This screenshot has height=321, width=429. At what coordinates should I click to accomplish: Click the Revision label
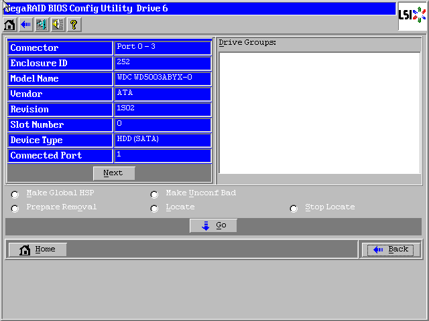(x=29, y=109)
